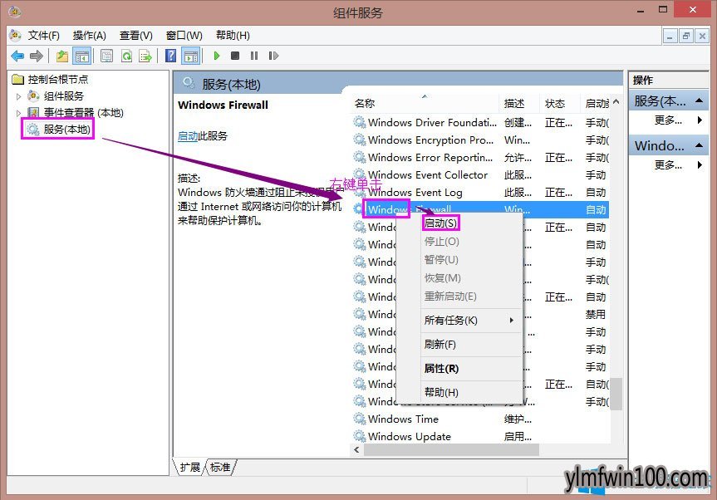717x500 pixels.
Task: Open 更多... under Windo... actions
Action: tap(669, 164)
